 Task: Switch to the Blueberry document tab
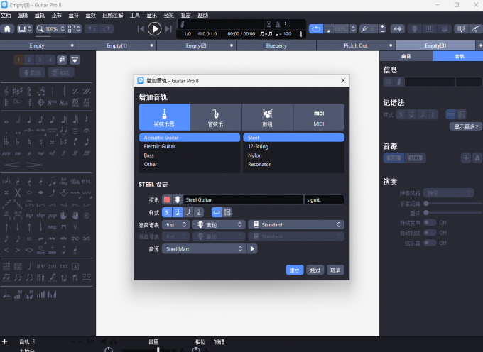(276, 45)
